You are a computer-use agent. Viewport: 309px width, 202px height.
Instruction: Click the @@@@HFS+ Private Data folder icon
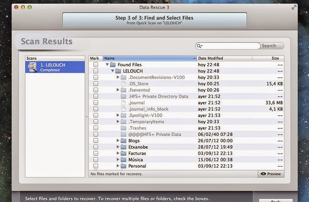coord(123,134)
